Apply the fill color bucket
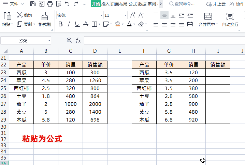The width and height of the screenshot is (245, 165). coord(118,24)
